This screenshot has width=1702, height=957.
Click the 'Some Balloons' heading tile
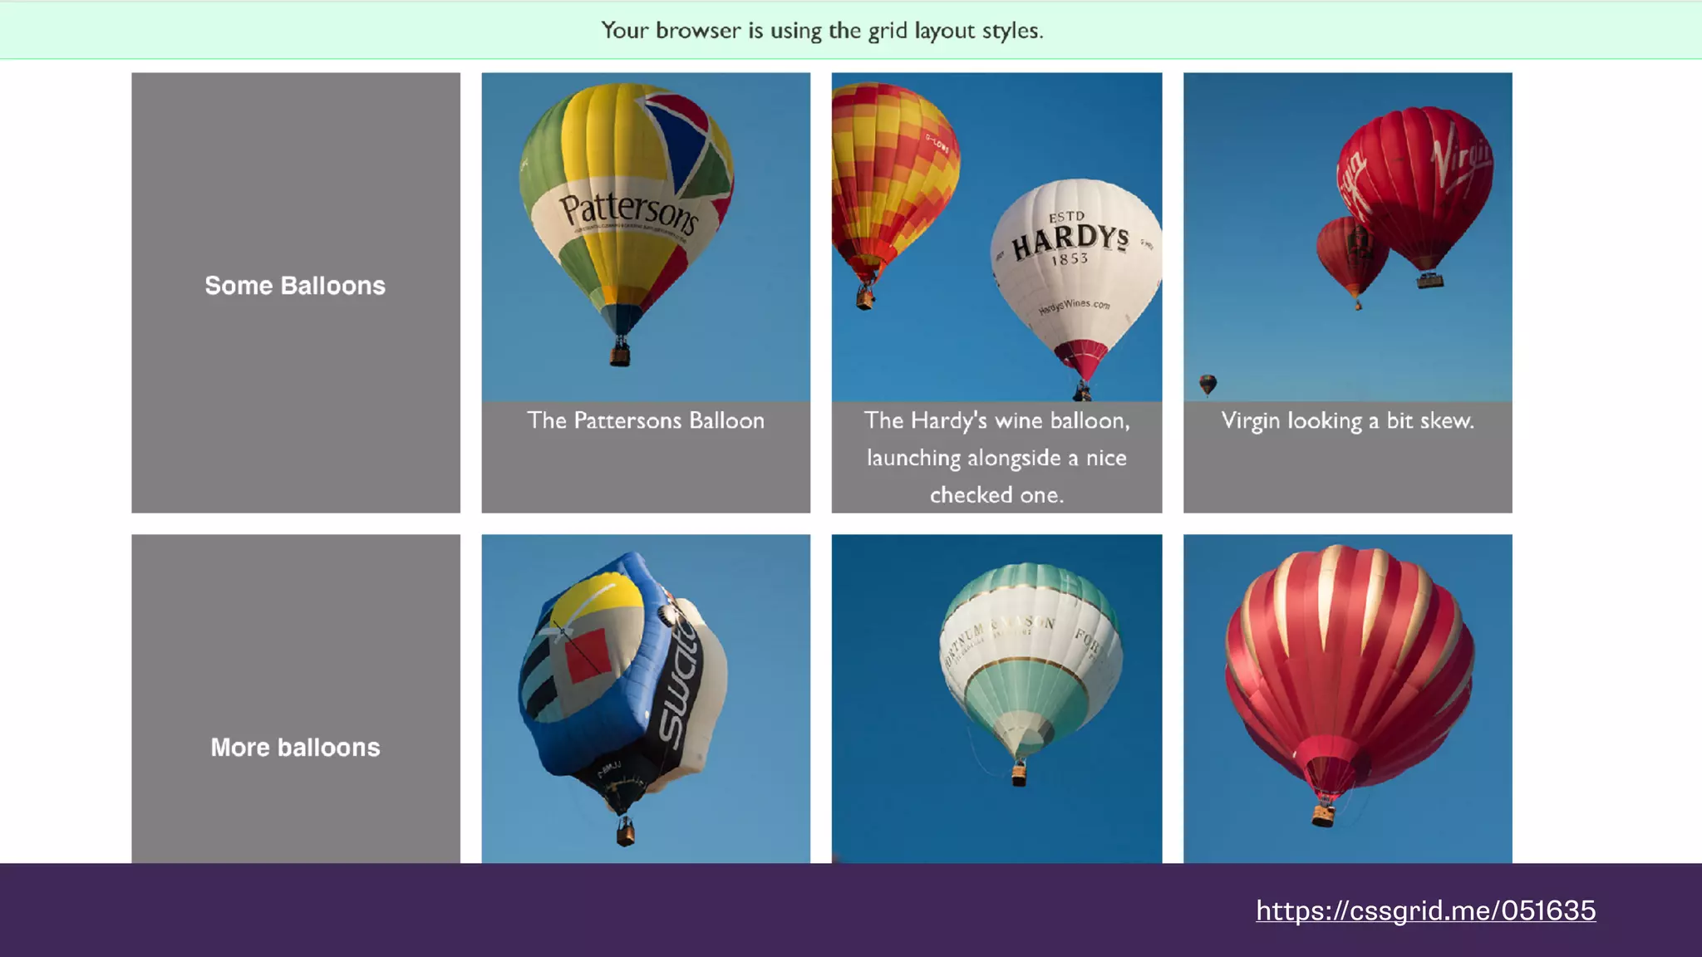click(295, 286)
